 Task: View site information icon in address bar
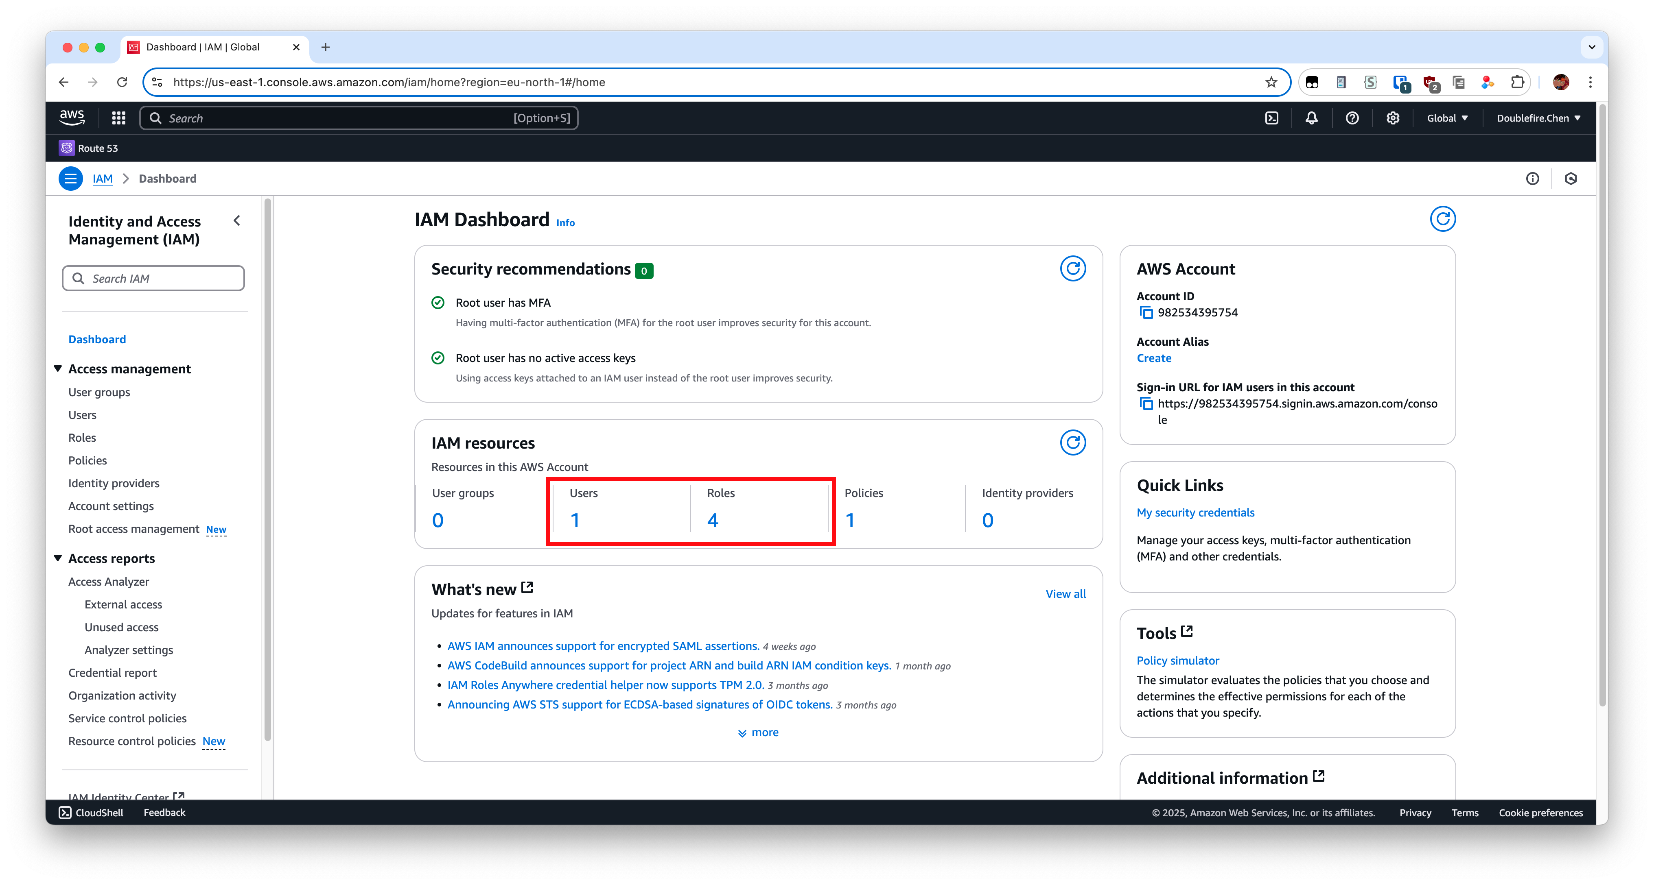pyautogui.click(x=157, y=82)
